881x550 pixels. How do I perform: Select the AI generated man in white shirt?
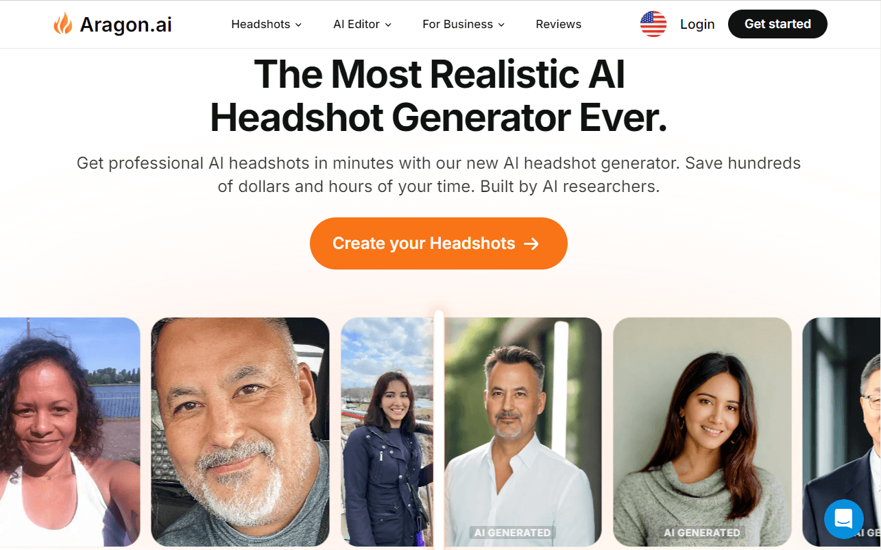(x=522, y=432)
